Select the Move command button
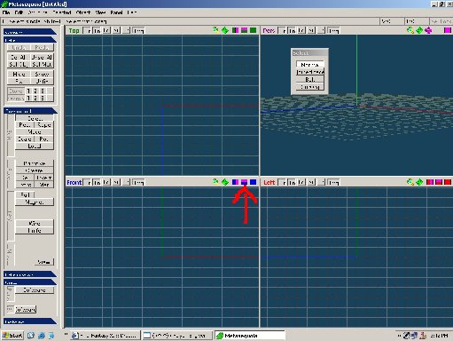The width and height of the screenshot is (453, 341). pyautogui.click(x=35, y=132)
